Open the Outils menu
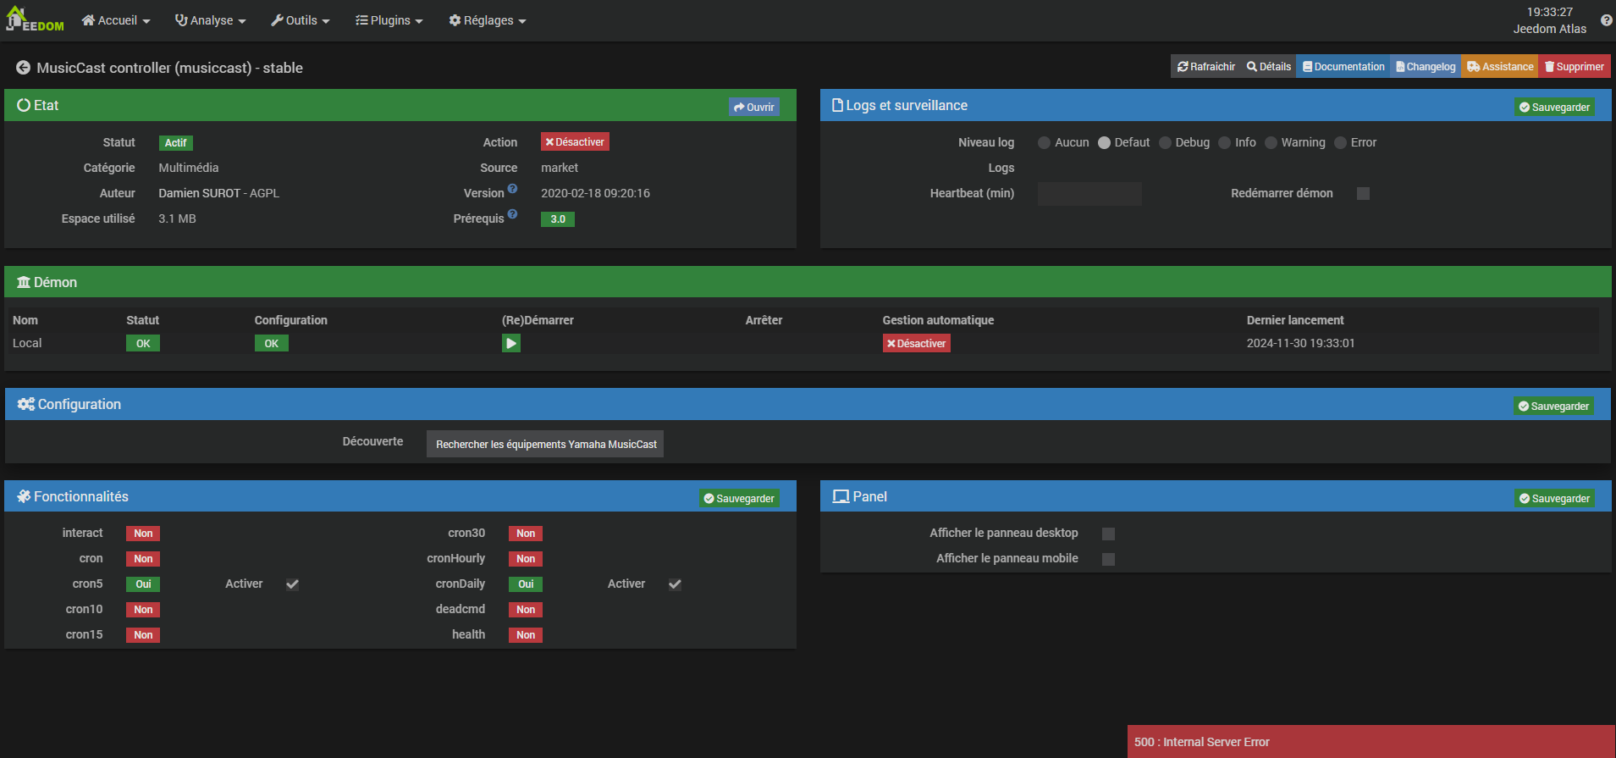This screenshot has width=1616, height=758. click(300, 20)
